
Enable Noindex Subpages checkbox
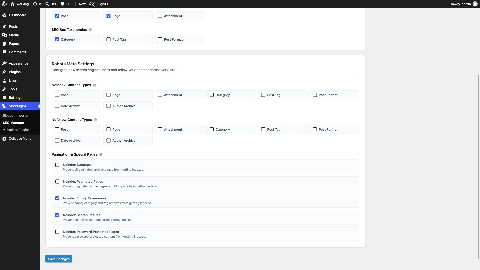coord(57,165)
